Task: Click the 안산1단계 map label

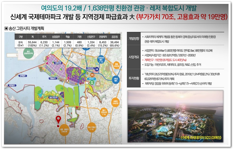Action: pos(90,68)
